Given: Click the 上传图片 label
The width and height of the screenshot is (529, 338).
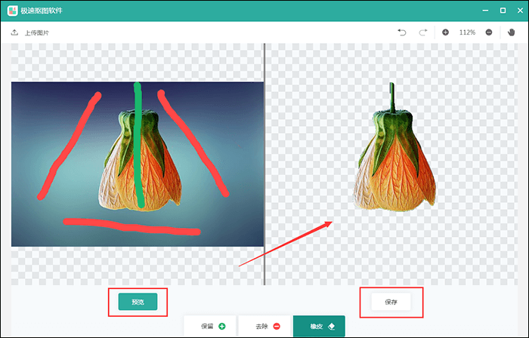Looking at the screenshot, I should click(37, 32).
